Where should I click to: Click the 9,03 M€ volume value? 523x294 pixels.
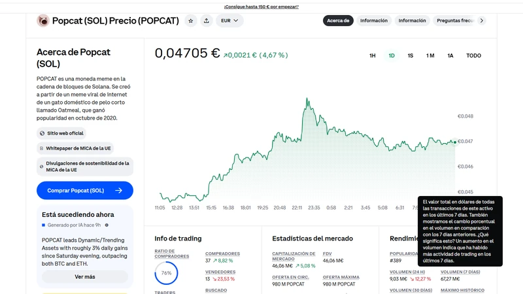[x=398, y=279]
